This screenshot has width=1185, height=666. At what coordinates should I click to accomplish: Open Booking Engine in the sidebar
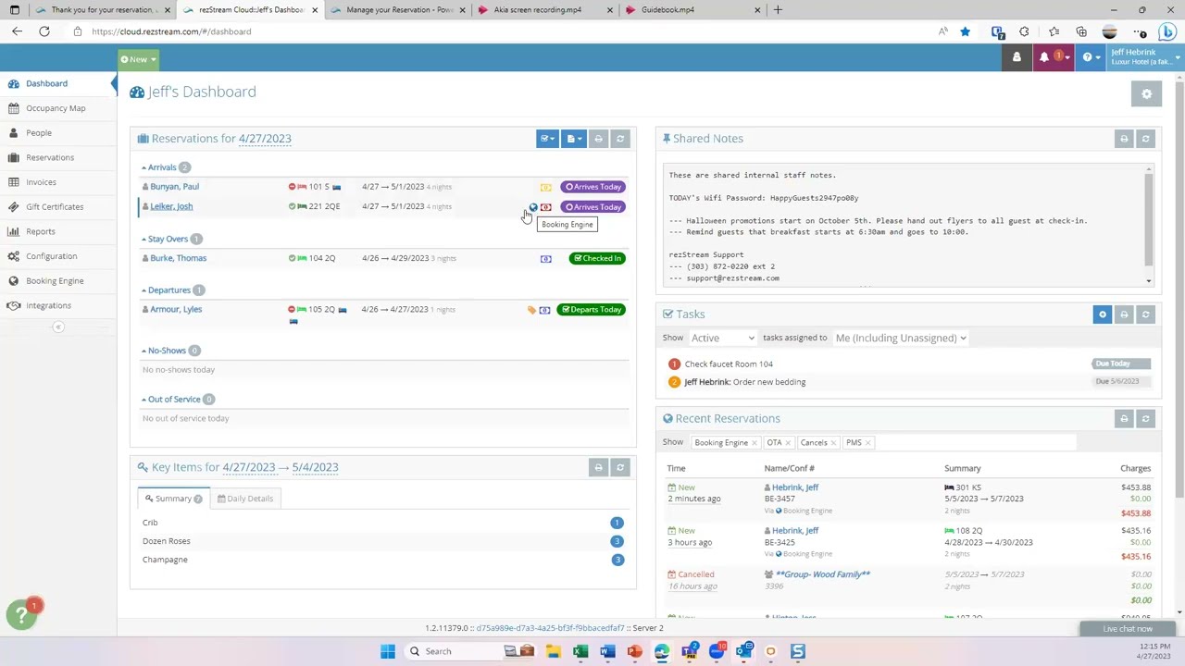pyautogui.click(x=55, y=281)
